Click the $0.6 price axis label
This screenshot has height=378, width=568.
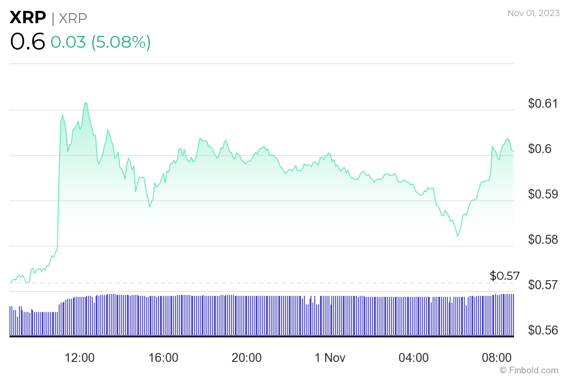pyautogui.click(x=540, y=149)
